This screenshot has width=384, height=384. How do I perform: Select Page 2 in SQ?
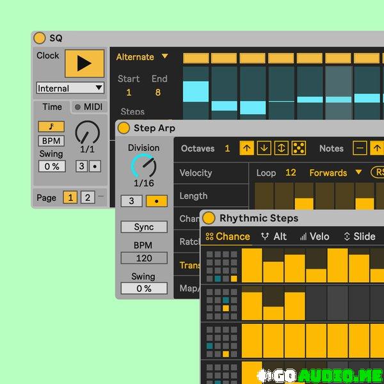click(x=88, y=197)
